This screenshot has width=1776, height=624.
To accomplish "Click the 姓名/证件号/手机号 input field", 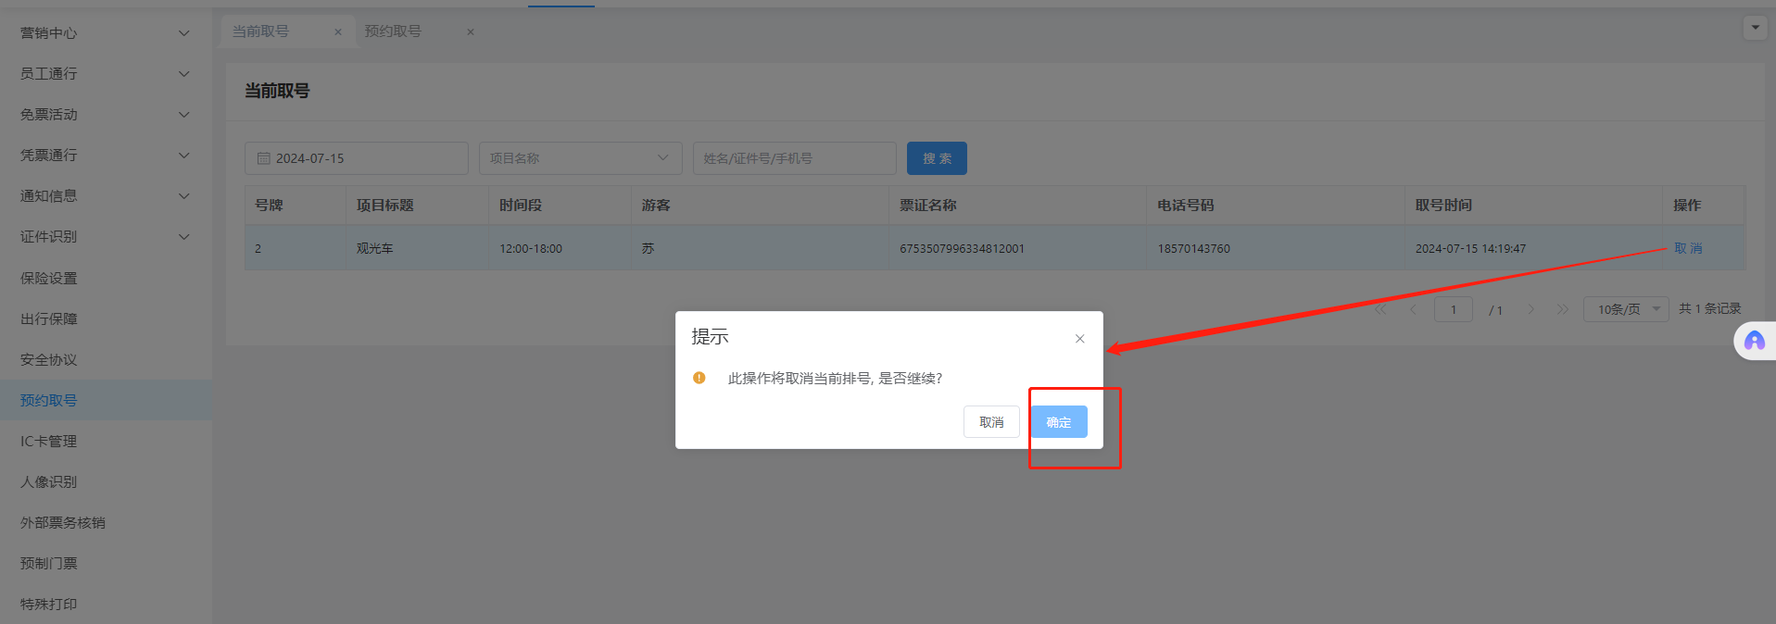I will click(794, 158).
